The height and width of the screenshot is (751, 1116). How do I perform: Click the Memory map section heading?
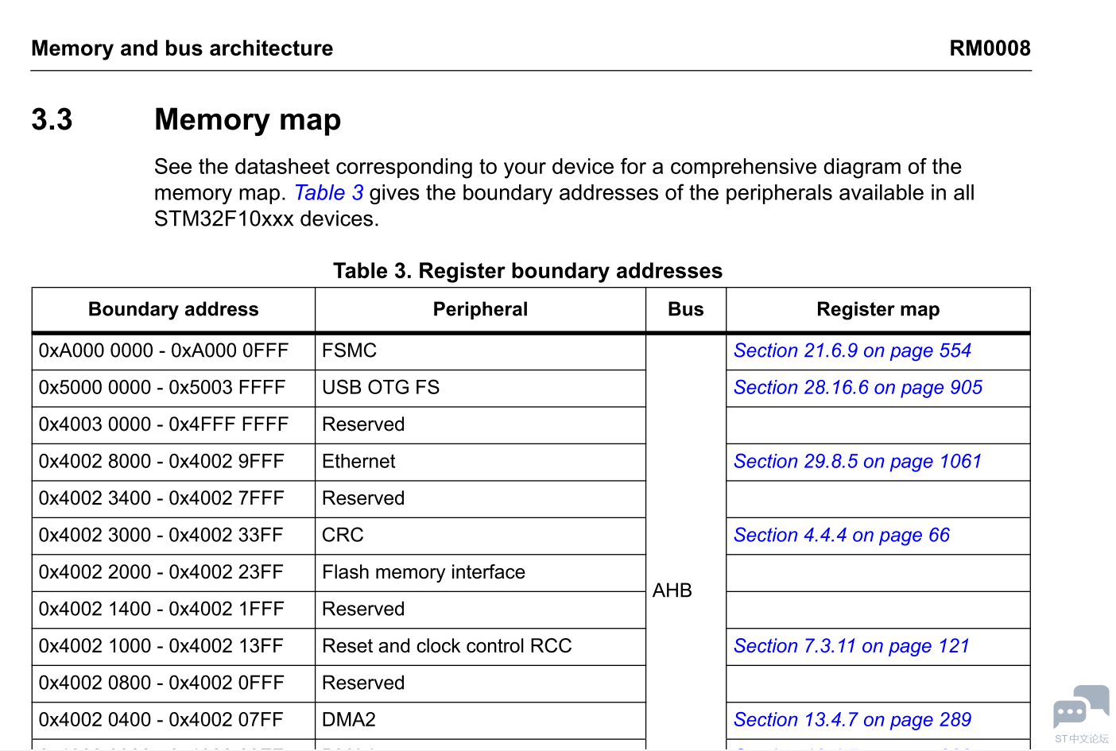pyautogui.click(x=248, y=120)
